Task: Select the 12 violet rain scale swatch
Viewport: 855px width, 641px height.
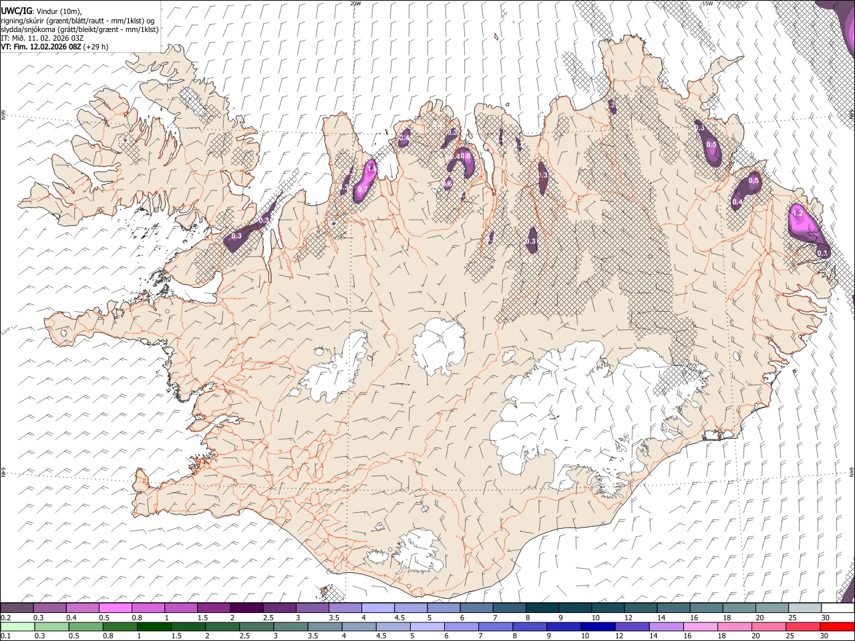Action: point(633,626)
